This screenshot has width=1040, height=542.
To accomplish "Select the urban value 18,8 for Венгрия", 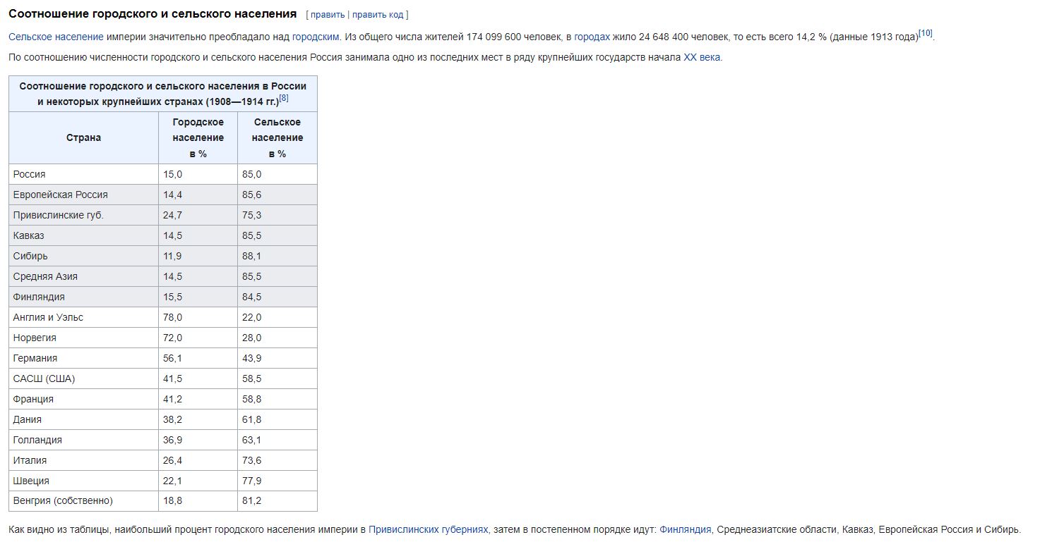I will [x=172, y=501].
